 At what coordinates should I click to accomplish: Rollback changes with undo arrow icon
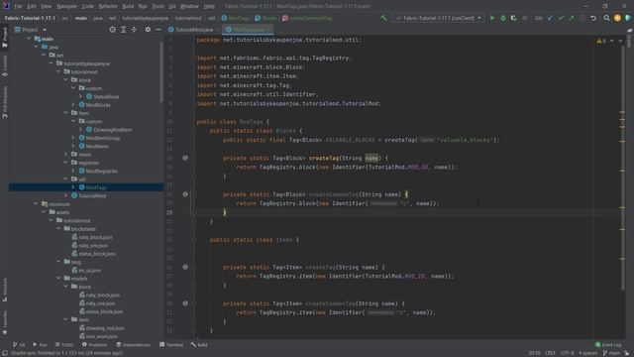click(x=593, y=18)
